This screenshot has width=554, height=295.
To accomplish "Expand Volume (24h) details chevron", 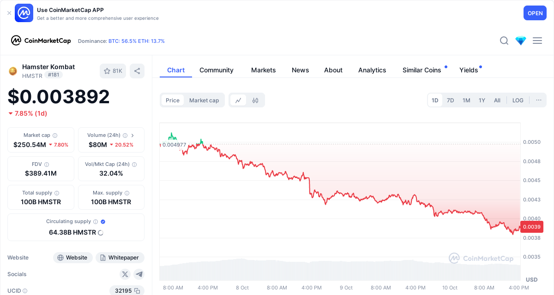I will click(x=132, y=136).
